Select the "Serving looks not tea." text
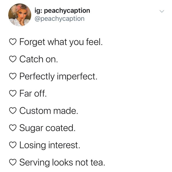 (x=62, y=163)
